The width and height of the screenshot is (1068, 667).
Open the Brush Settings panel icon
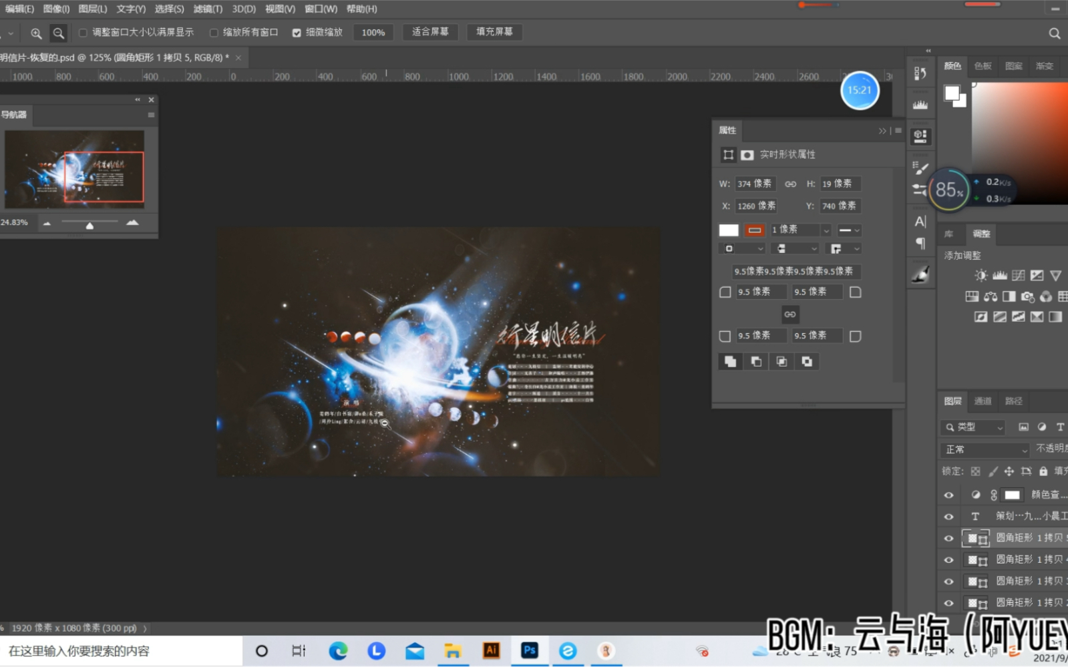click(920, 168)
